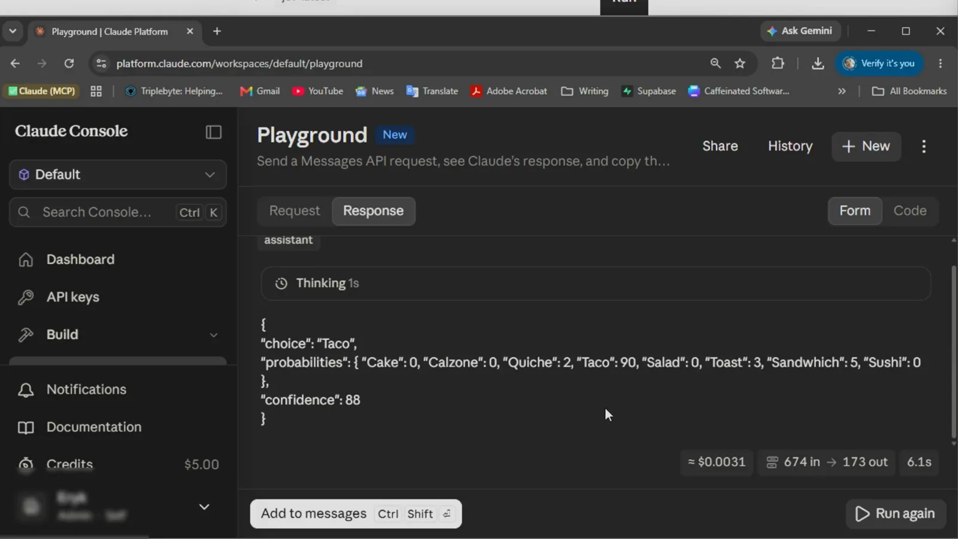Focus the Search Console input field
The width and height of the screenshot is (958, 539).
click(118, 212)
